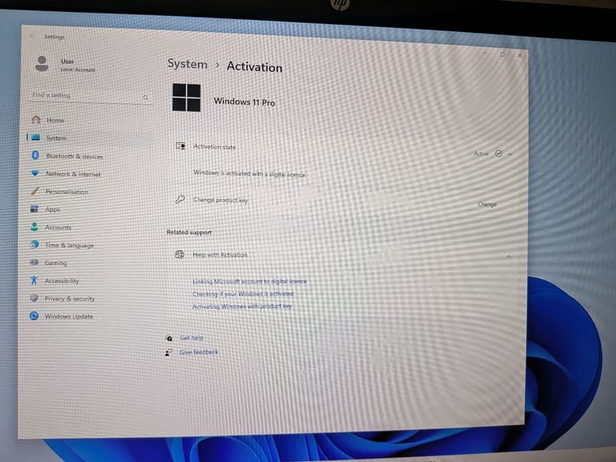Click the Activation state icon

(180, 146)
